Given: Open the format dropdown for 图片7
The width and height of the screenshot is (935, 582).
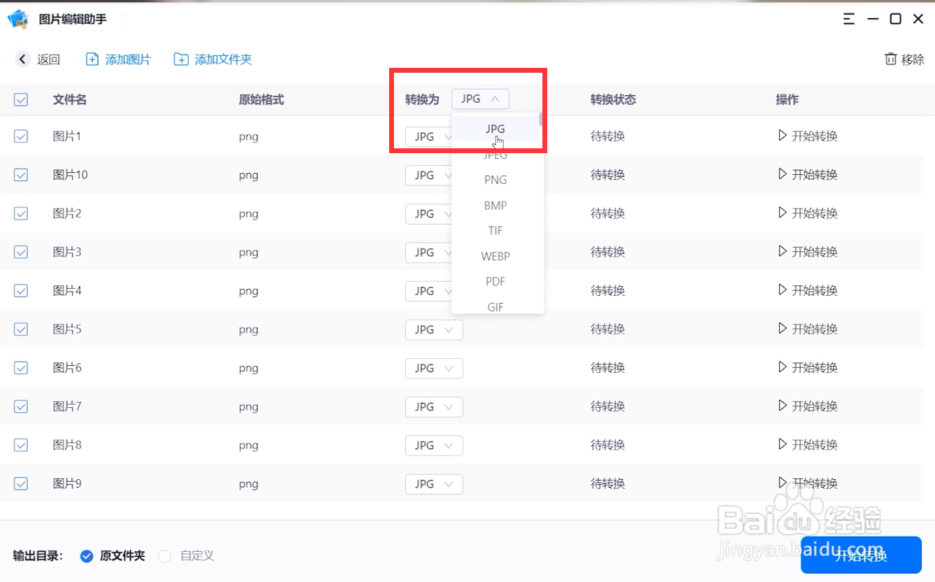Looking at the screenshot, I should pyautogui.click(x=434, y=406).
